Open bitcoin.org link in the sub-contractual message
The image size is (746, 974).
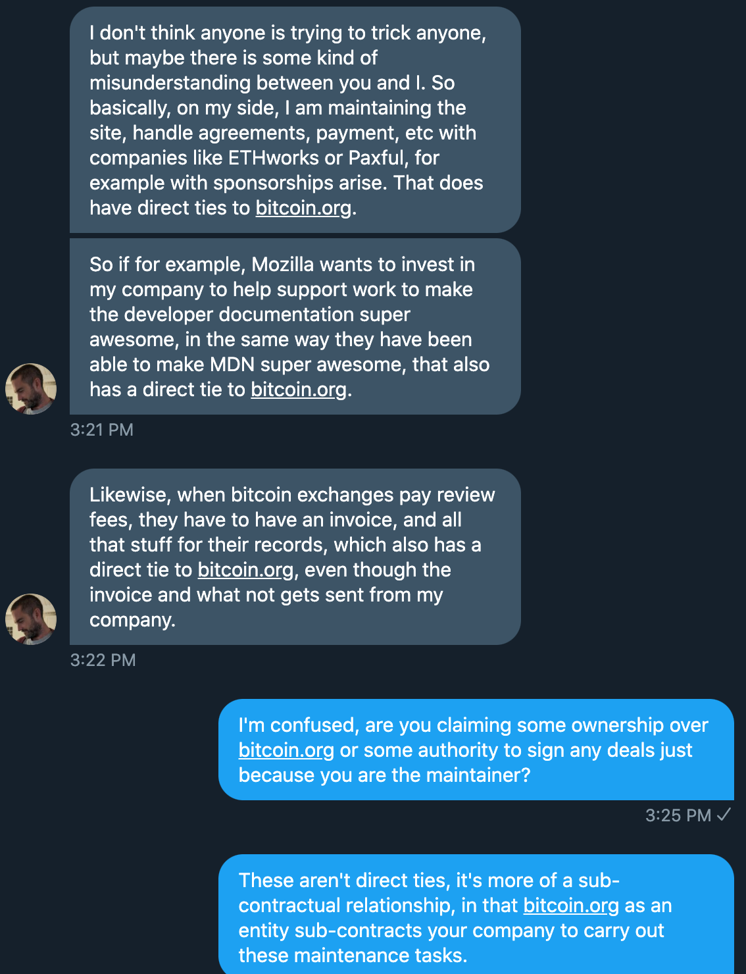click(570, 906)
